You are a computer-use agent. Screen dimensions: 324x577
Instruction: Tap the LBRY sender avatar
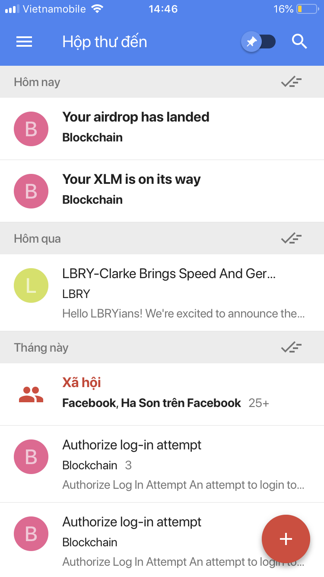coord(31,285)
